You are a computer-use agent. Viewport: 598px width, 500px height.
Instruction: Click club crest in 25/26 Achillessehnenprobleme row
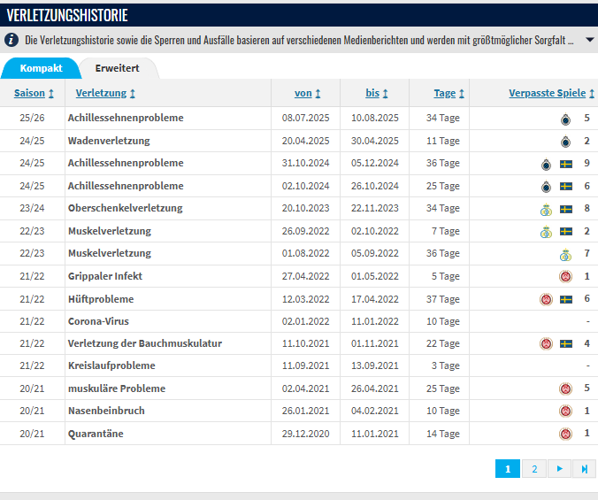pyautogui.click(x=565, y=119)
